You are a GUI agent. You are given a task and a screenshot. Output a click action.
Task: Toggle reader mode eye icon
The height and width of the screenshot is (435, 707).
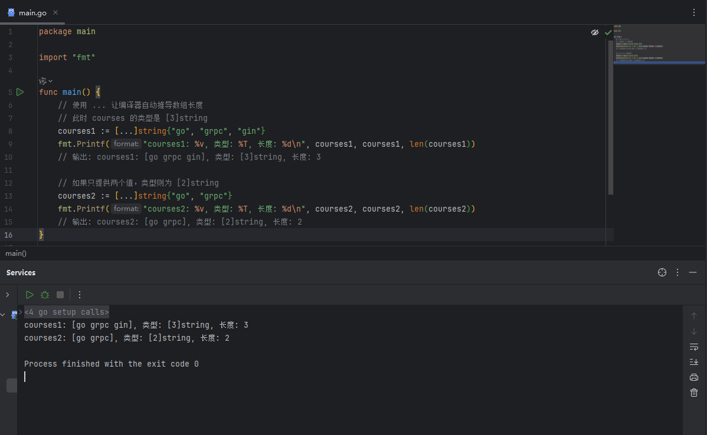[595, 32]
